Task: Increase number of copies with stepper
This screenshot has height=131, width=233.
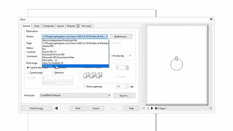Action: pyautogui.click(x=127, y=67)
